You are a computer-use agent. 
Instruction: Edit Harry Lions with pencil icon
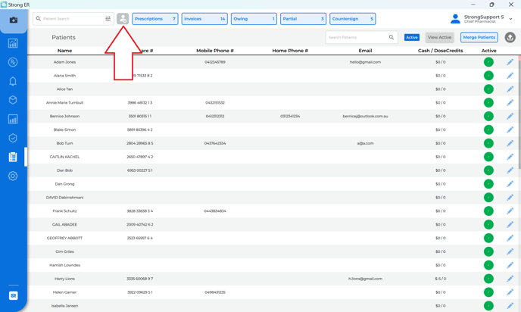510,279
